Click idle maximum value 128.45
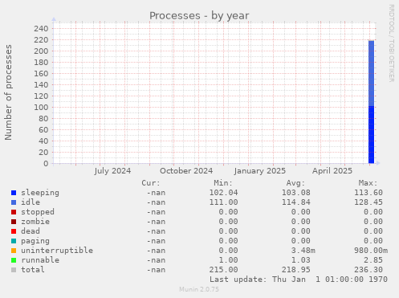 (x=368, y=202)
